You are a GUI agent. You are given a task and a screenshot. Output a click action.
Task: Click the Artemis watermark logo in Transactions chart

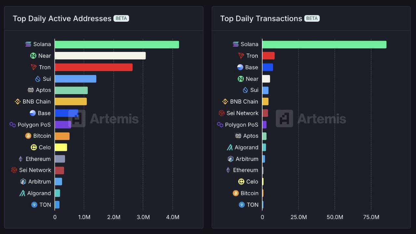(284, 118)
